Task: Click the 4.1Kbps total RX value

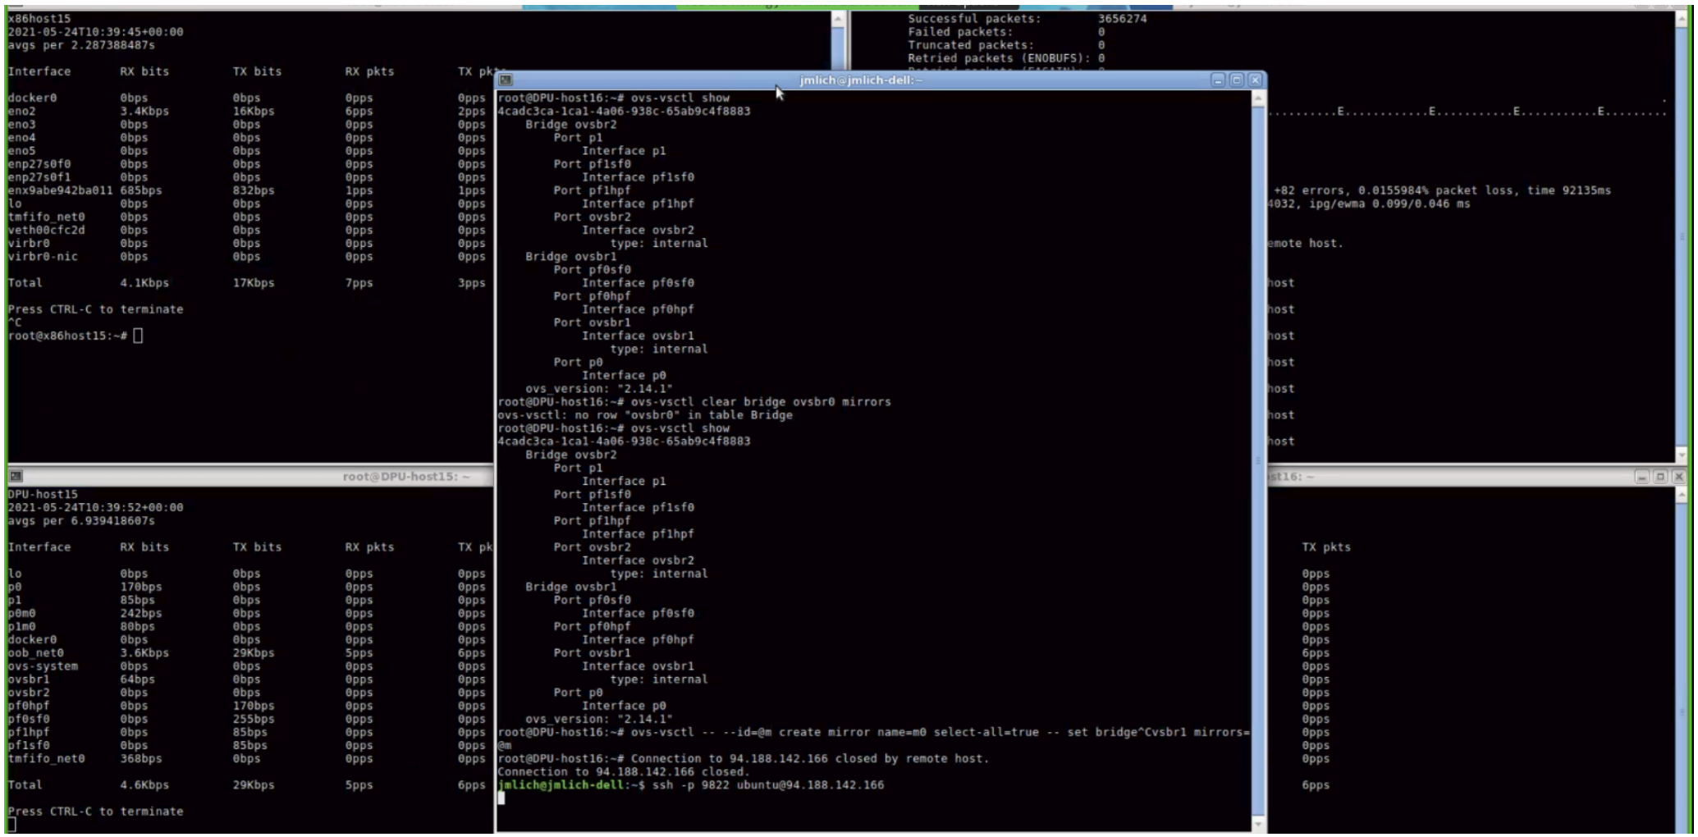Action: pyautogui.click(x=144, y=283)
